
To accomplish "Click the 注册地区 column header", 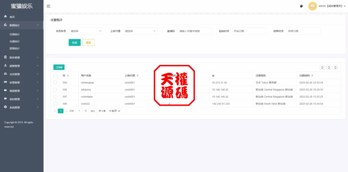I will coord(261,76).
